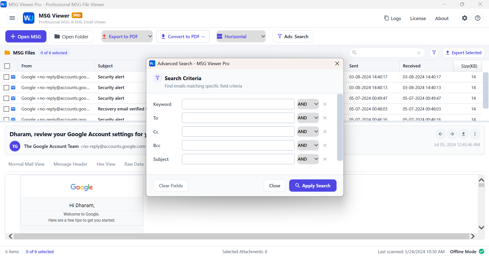
Task: Clear the MSG files search box
Action: pos(419,53)
